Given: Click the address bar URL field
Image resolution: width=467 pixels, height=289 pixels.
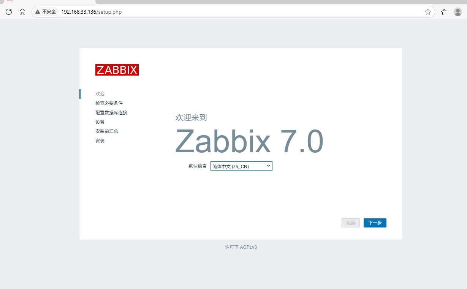Looking at the screenshot, I should pos(234,12).
